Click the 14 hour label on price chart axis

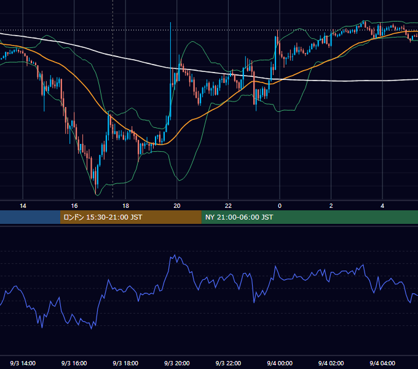coord(23,206)
